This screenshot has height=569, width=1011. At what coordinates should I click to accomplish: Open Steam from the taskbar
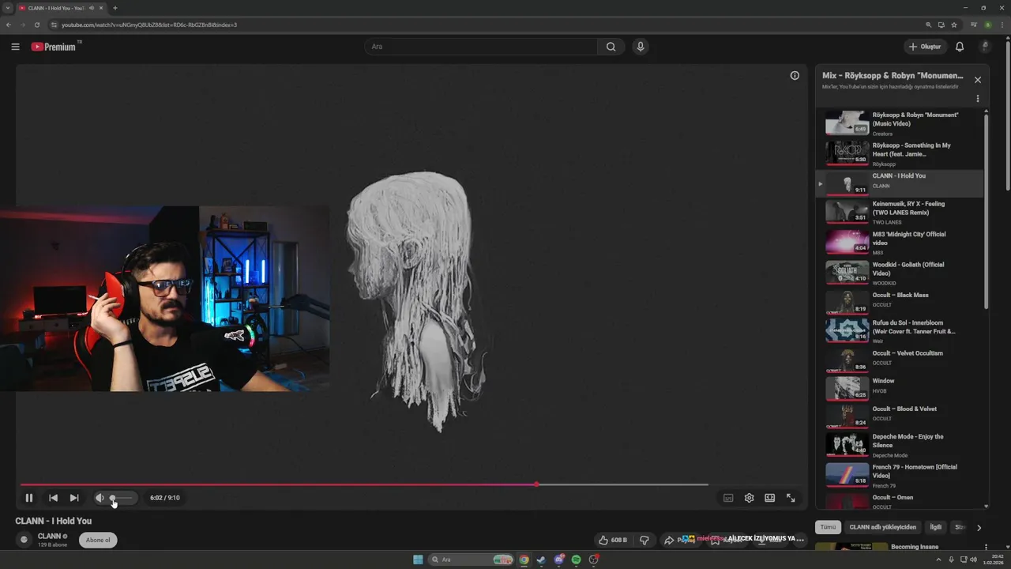click(541, 560)
